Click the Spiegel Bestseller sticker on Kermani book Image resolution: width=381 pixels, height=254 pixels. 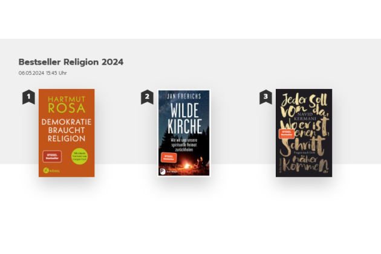point(287,134)
